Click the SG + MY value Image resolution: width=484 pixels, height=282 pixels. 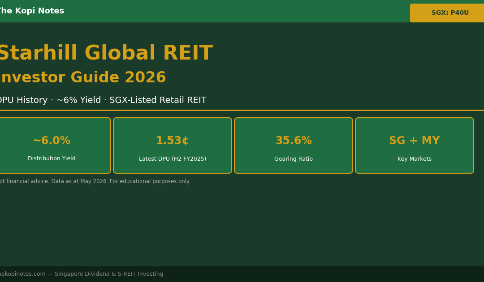click(x=414, y=141)
